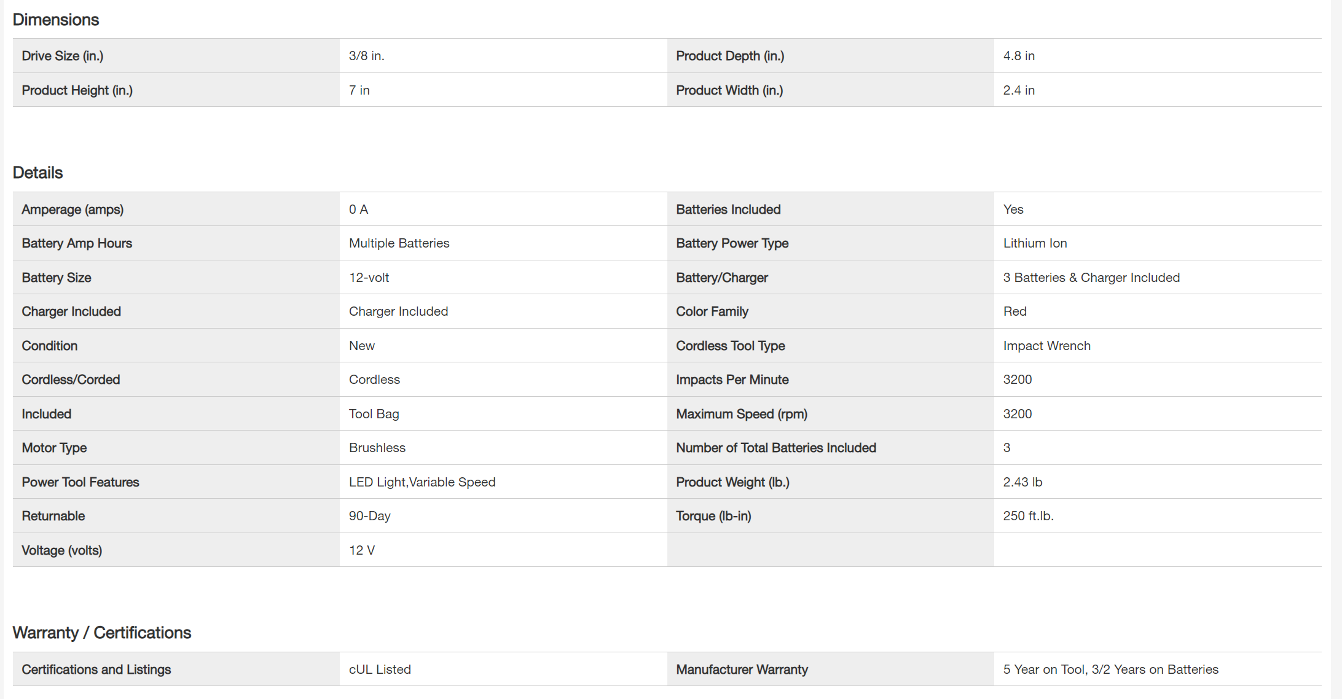
Task: Click the Manufacturer Warranty label
Action: [x=742, y=670]
